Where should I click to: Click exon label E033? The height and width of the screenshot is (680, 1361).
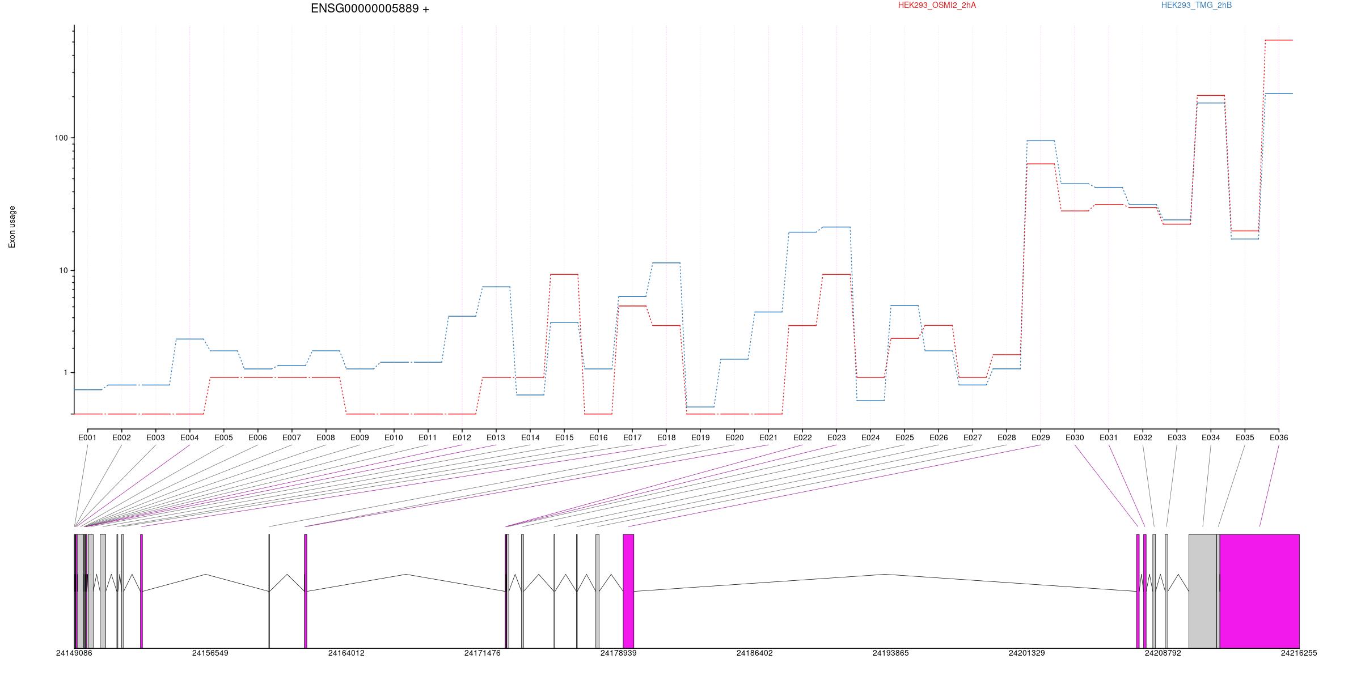click(x=1177, y=437)
